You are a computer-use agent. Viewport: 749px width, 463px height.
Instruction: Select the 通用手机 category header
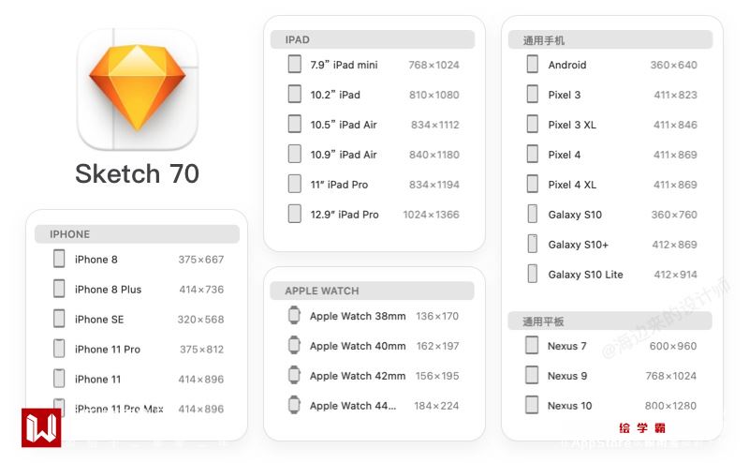[x=610, y=39]
